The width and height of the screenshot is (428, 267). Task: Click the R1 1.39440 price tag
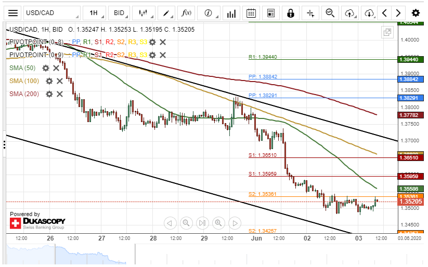tap(410, 59)
